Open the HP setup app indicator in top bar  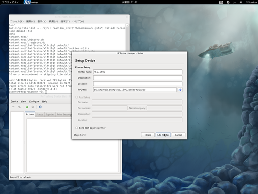31,2
